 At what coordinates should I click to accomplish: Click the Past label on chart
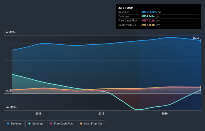pyautogui.click(x=196, y=38)
